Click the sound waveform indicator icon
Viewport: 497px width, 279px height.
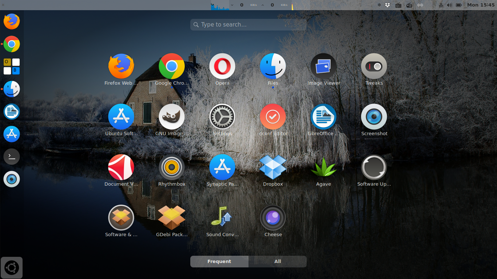420,5
